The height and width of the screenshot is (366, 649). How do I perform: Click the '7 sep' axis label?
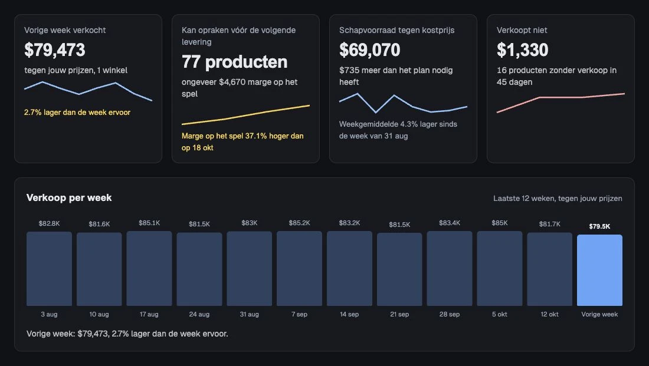coord(299,314)
